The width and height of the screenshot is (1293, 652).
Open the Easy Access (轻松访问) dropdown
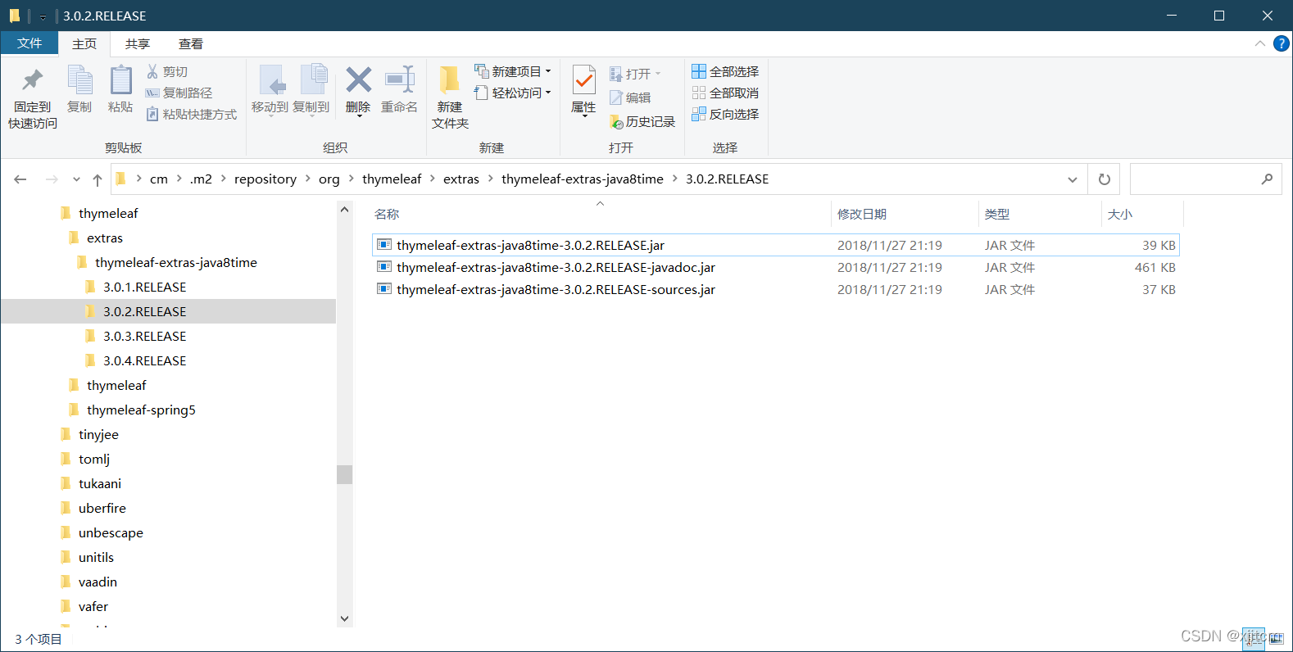[x=513, y=93]
